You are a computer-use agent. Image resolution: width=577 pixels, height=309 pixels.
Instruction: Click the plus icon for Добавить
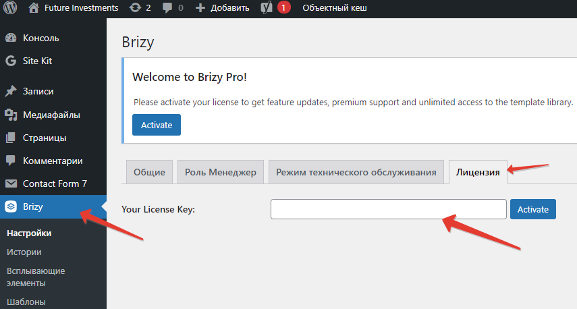click(200, 7)
